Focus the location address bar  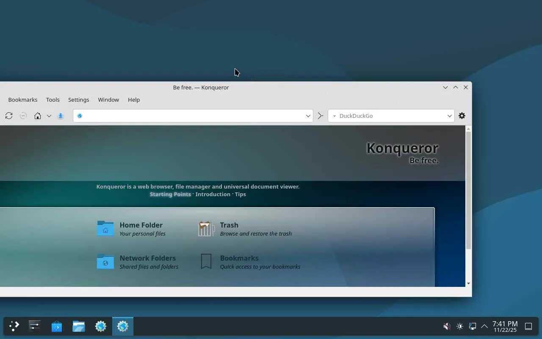[x=193, y=116]
